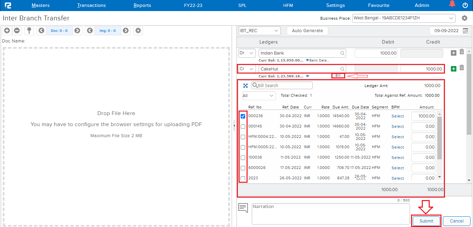473x227 pixels.
Task: Click the Submit button
Action: (426, 221)
